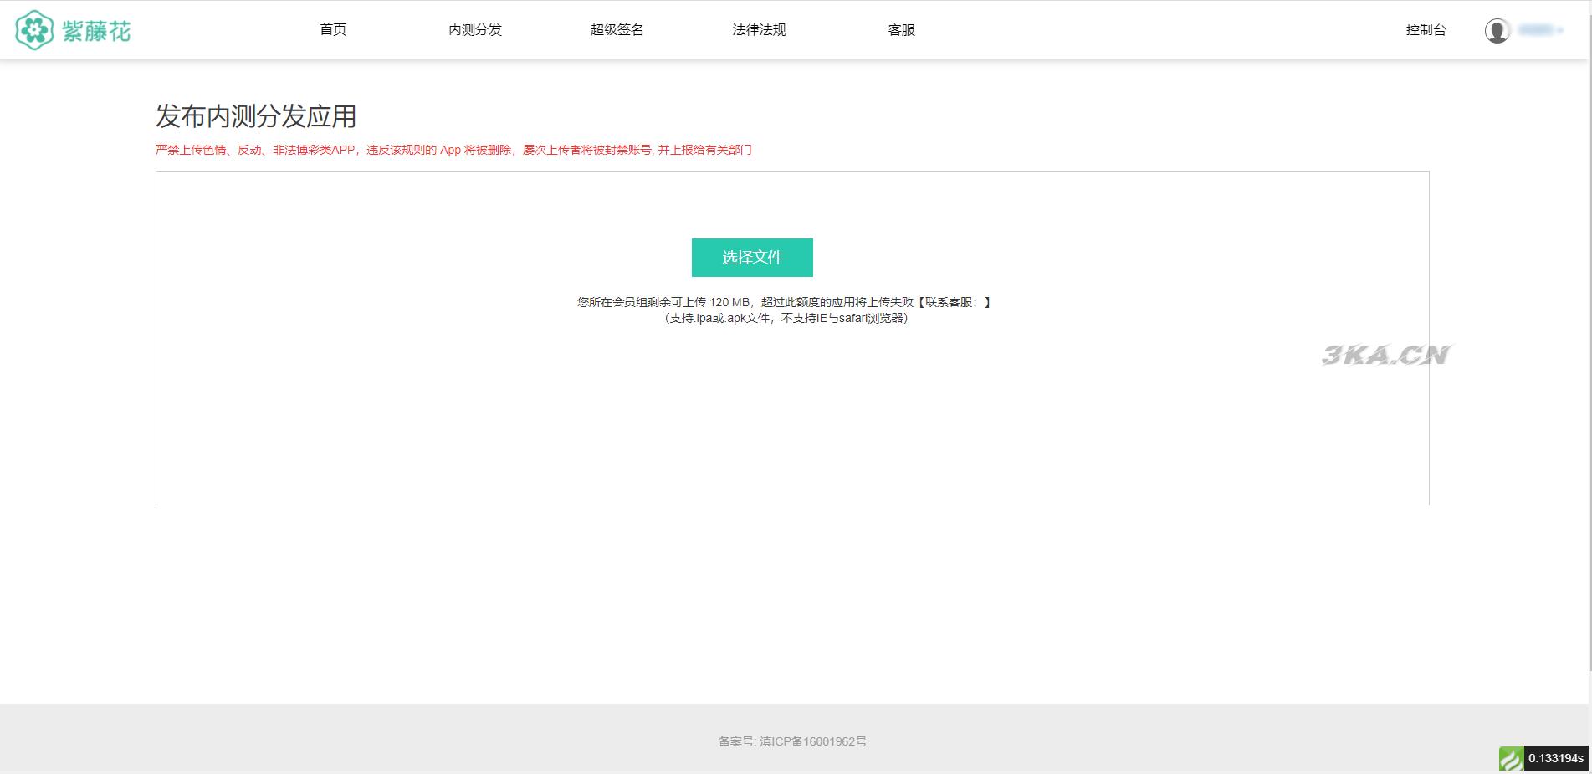Click the green page-timer leaf icon
Screen dimensions: 1592x774
1511,758
